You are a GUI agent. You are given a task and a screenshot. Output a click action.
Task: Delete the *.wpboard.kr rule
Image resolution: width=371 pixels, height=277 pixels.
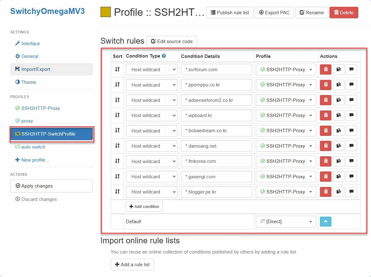coord(326,115)
